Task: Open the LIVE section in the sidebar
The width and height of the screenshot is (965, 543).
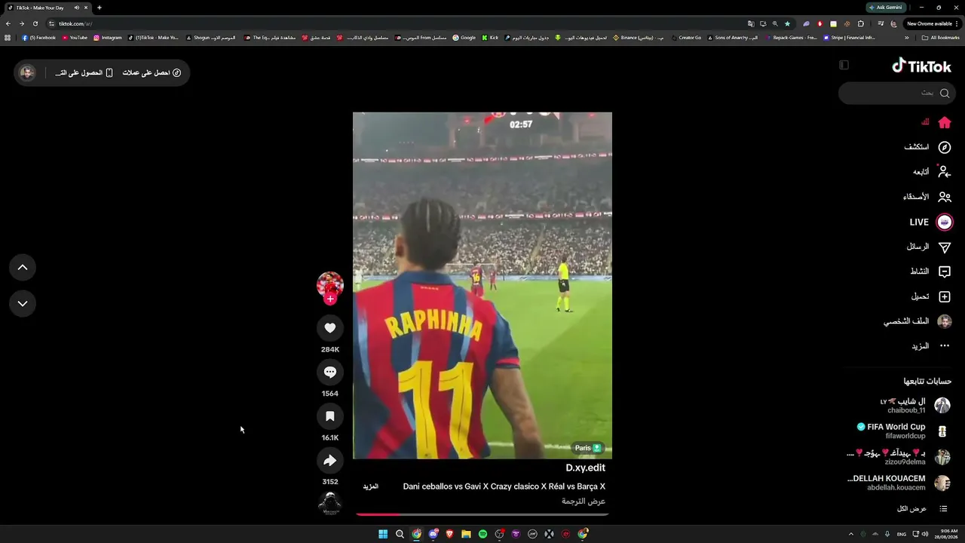Action: coord(931,222)
